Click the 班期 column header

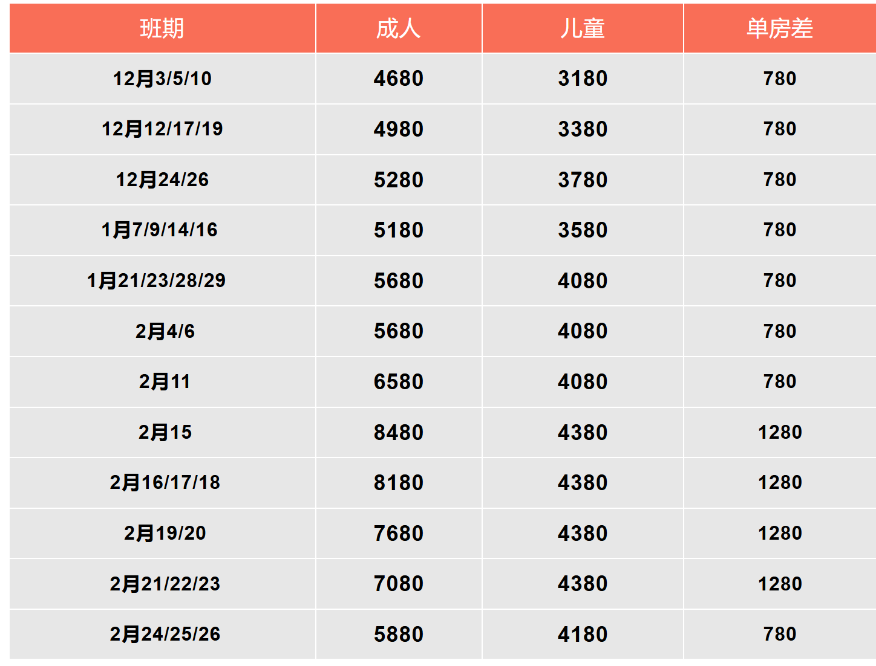pos(162,28)
